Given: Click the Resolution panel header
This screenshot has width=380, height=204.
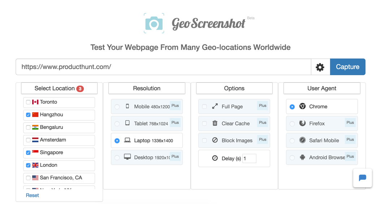Looking at the screenshot, I should [x=147, y=88].
